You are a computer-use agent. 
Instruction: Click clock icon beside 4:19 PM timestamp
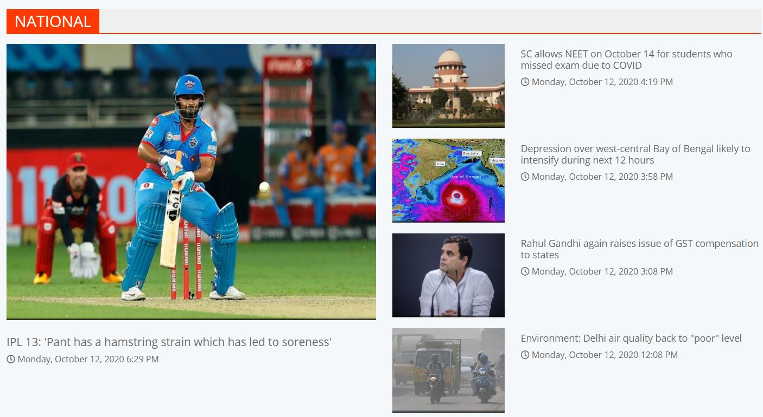pos(525,82)
